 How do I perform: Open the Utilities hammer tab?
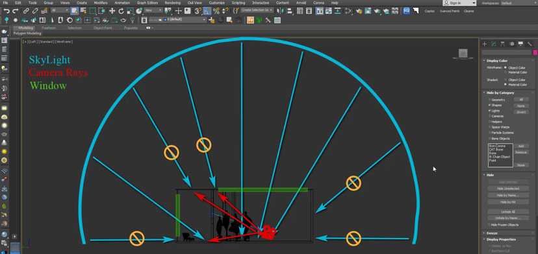click(530, 44)
